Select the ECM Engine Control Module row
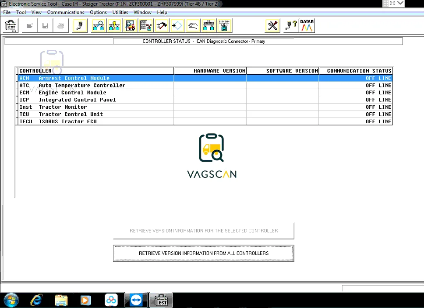424x308 pixels. 205,93
